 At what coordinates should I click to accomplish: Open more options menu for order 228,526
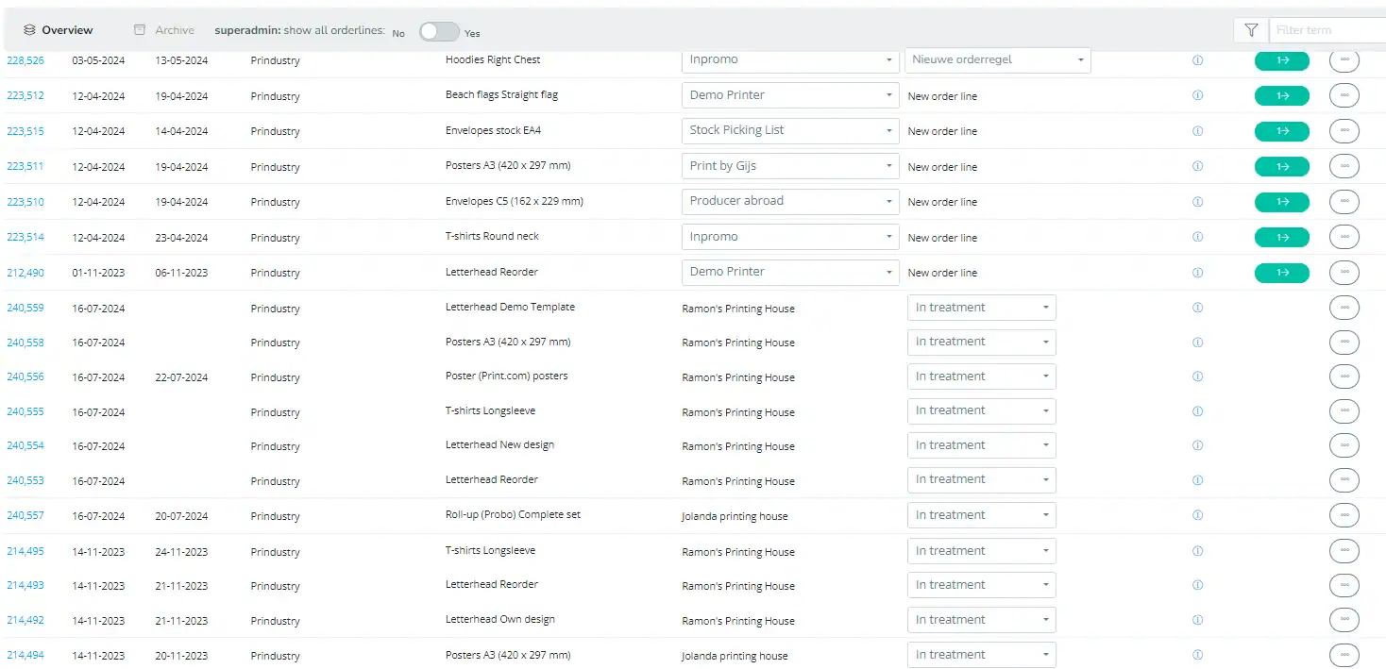tap(1344, 60)
